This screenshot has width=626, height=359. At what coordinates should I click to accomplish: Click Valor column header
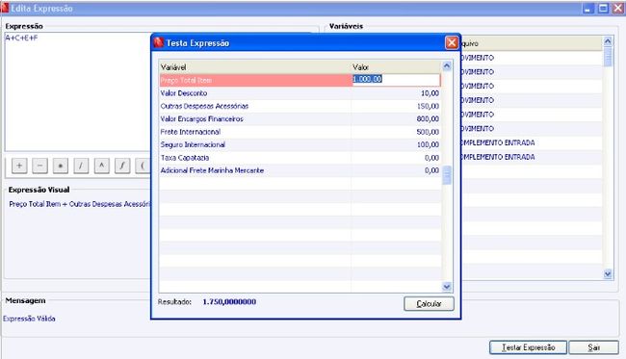[x=396, y=67]
